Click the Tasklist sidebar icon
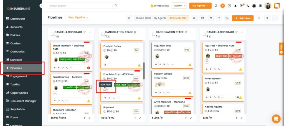The image size is (284, 126). [7, 84]
